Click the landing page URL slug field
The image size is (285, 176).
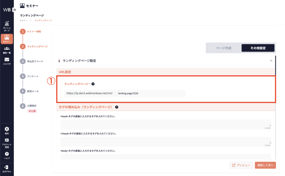point(150,93)
